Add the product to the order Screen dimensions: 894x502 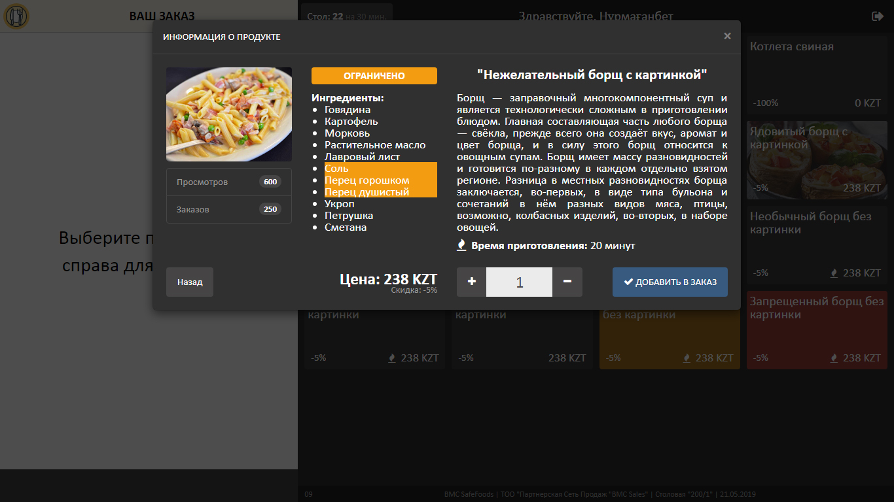point(670,282)
